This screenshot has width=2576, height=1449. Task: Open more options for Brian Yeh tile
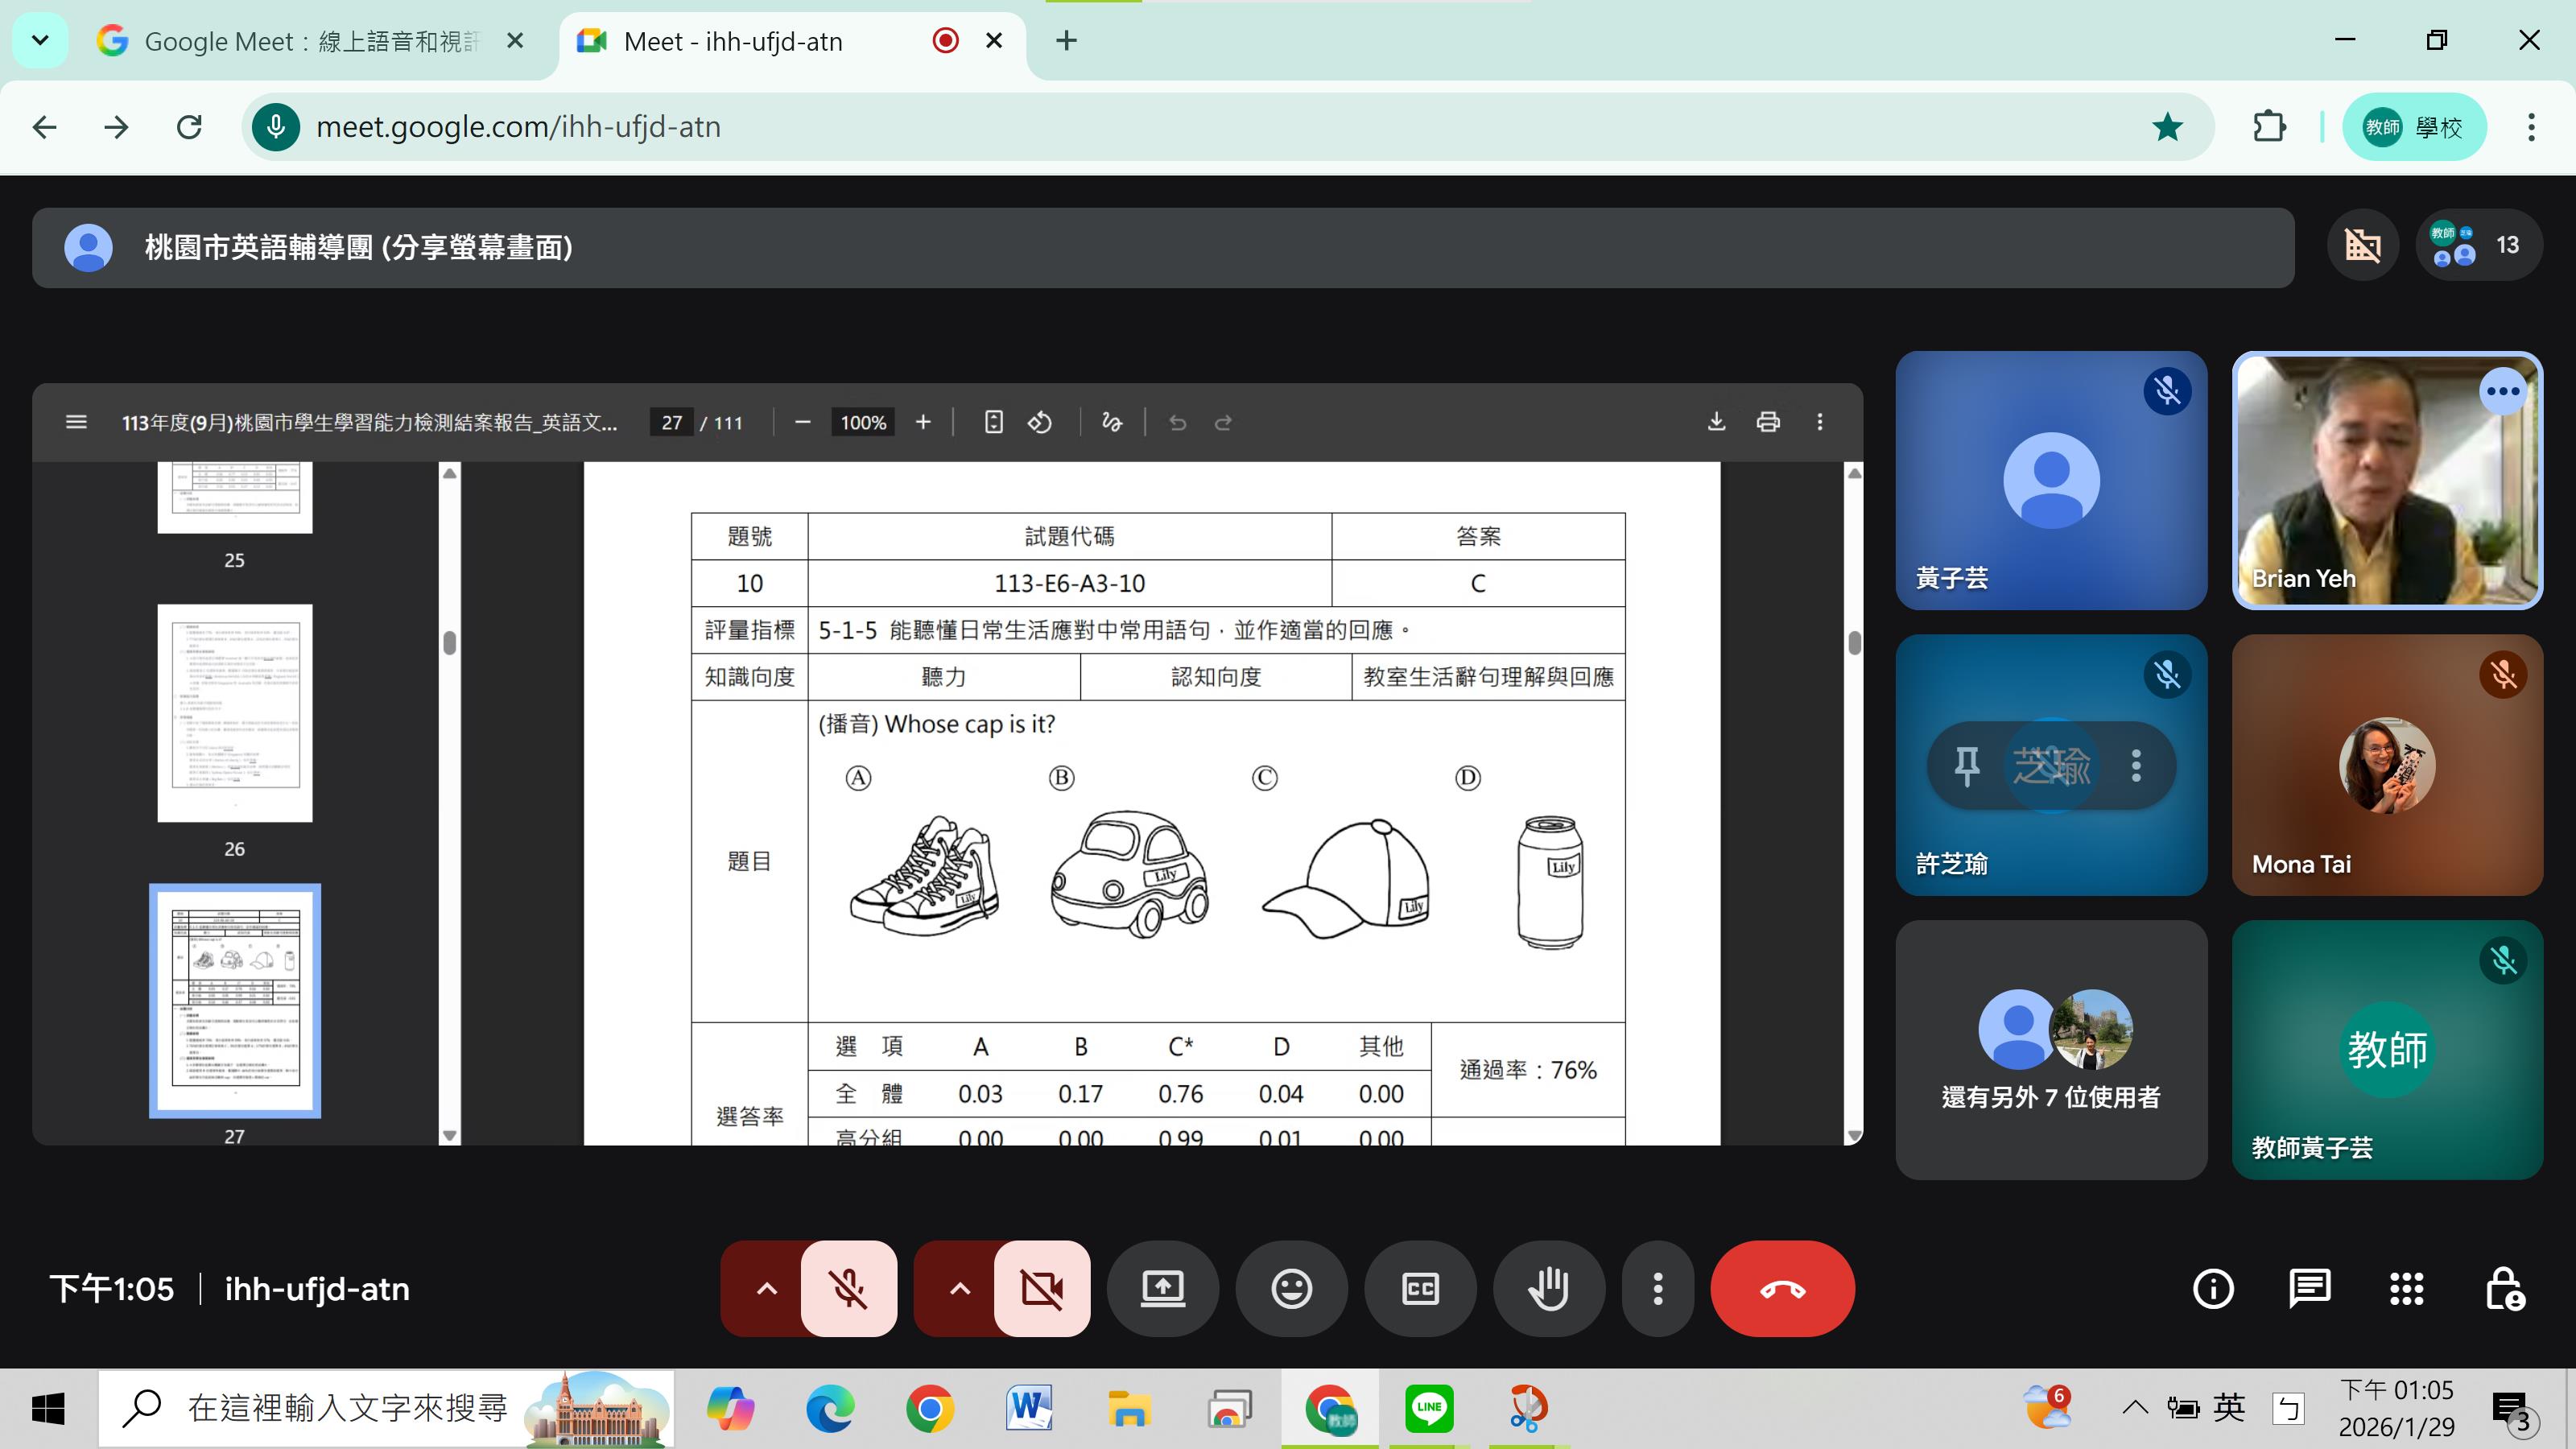tap(2502, 391)
